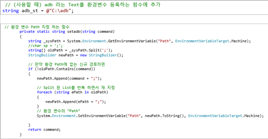Click the line 'return command;'
The width and height of the screenshot is (268, 139).
pyautogui.click(x=44, y=130)
